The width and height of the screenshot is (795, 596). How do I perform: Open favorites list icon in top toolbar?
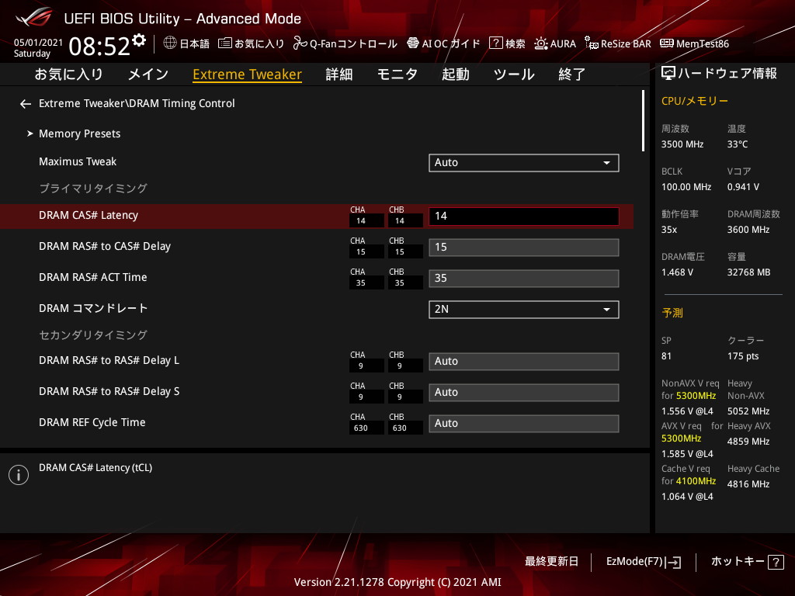click(x=224, y=43)
